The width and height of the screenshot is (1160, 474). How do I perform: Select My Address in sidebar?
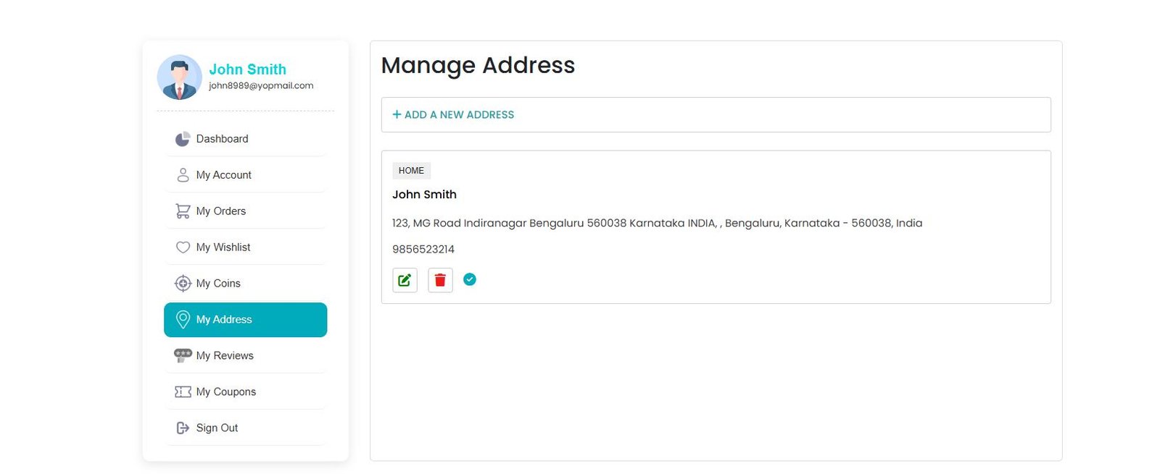tap(245, 320)
